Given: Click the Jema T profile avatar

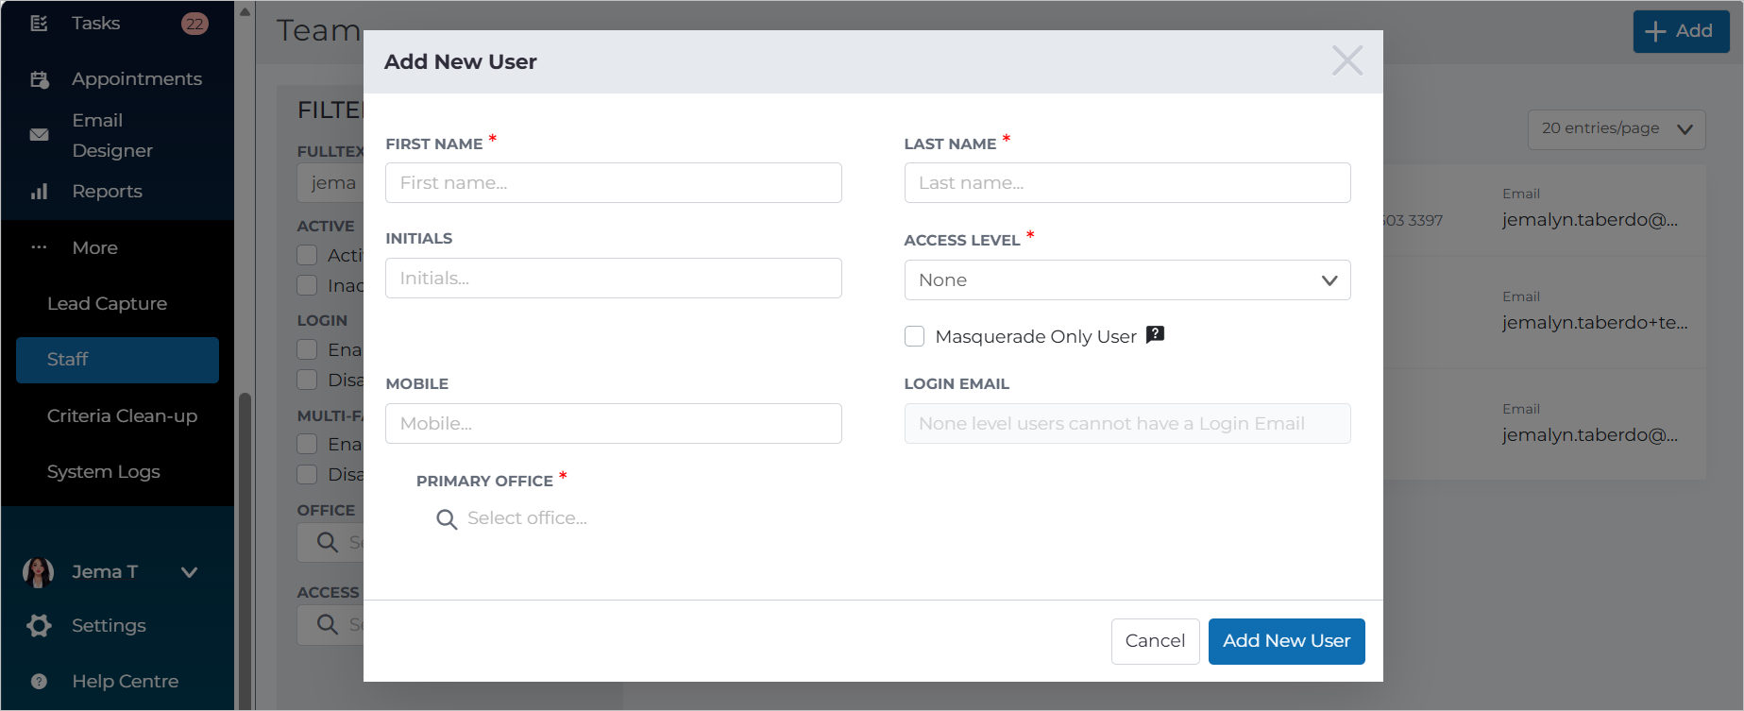Looking at the screenshot, I should click(x=39, y=572).
